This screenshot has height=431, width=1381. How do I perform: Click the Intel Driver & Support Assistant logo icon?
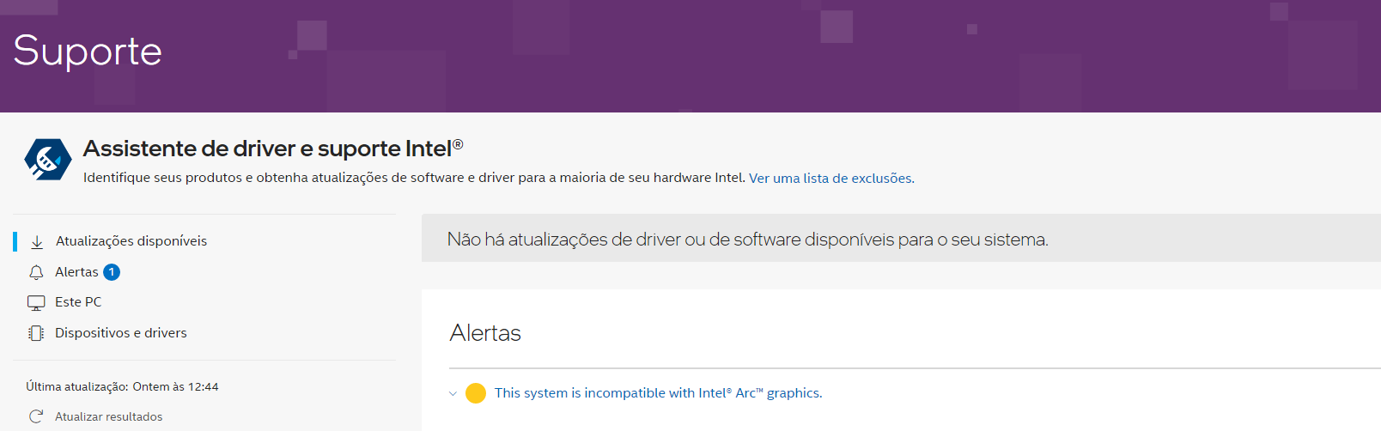pos(48,160)
